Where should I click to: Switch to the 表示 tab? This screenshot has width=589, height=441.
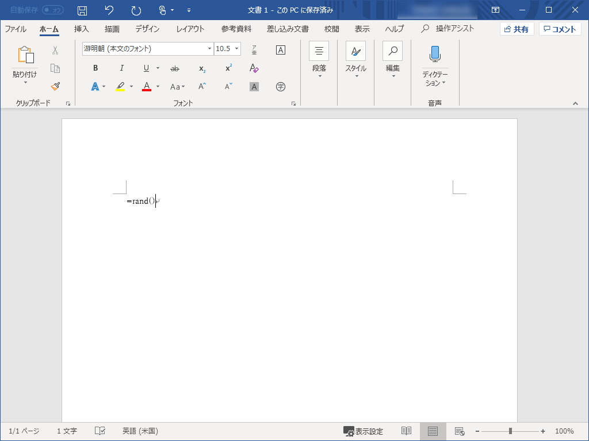(x=362, y=29)
